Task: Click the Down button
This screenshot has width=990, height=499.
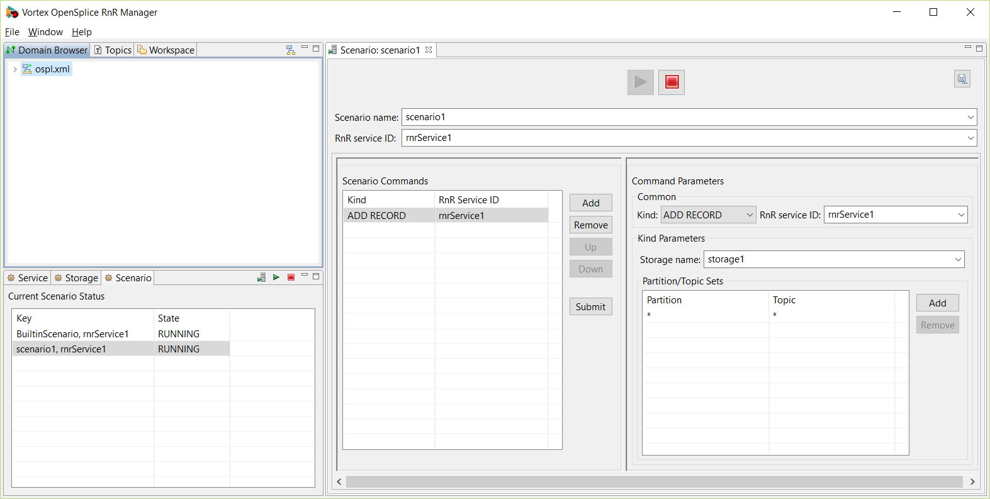Action: [591, 269]
